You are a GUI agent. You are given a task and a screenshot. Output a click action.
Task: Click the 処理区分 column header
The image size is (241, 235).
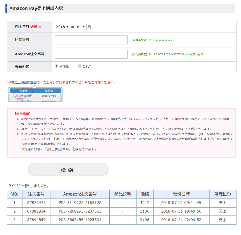point(223,194)
